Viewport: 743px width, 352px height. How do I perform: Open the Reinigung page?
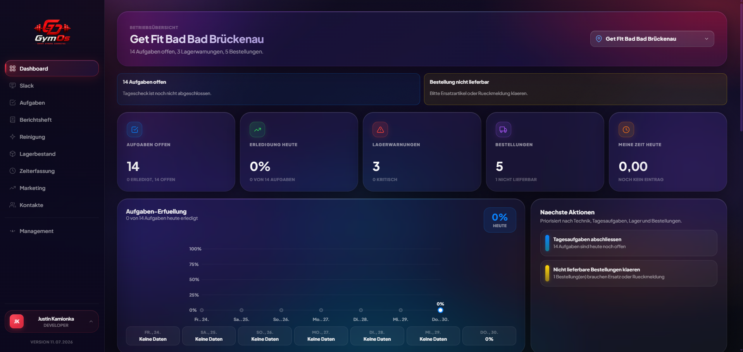coord(52,137)
